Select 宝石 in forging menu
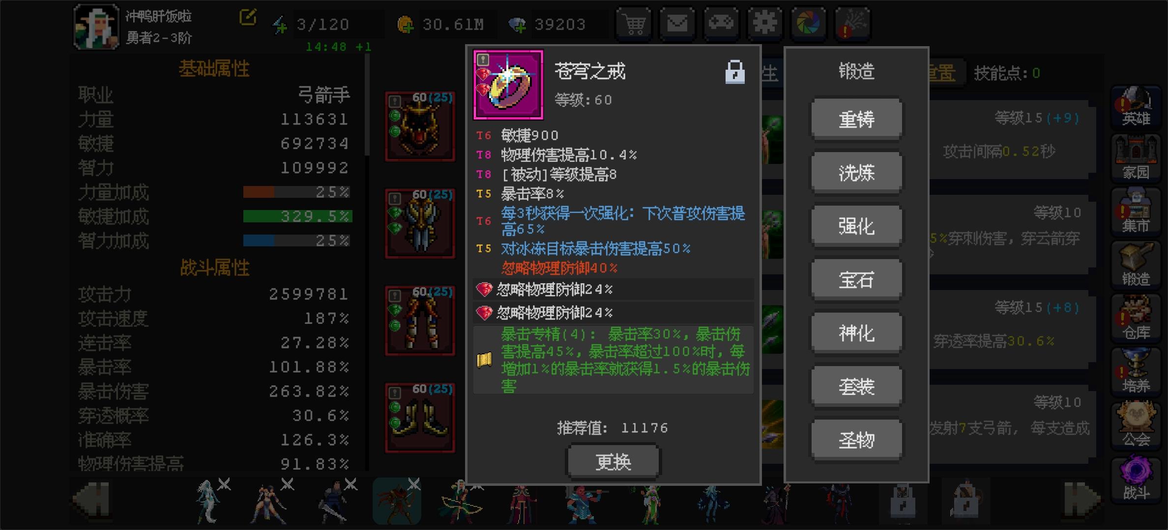Screen dimensions: 1168x530 856,280
